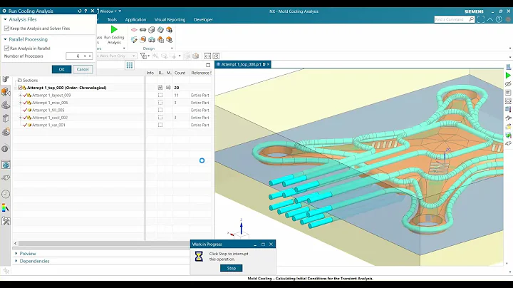Image resolution: width=513 pixels, height=288 pixels.
Task: Click the Find a Command search box
Action: (x=454, y=19)
